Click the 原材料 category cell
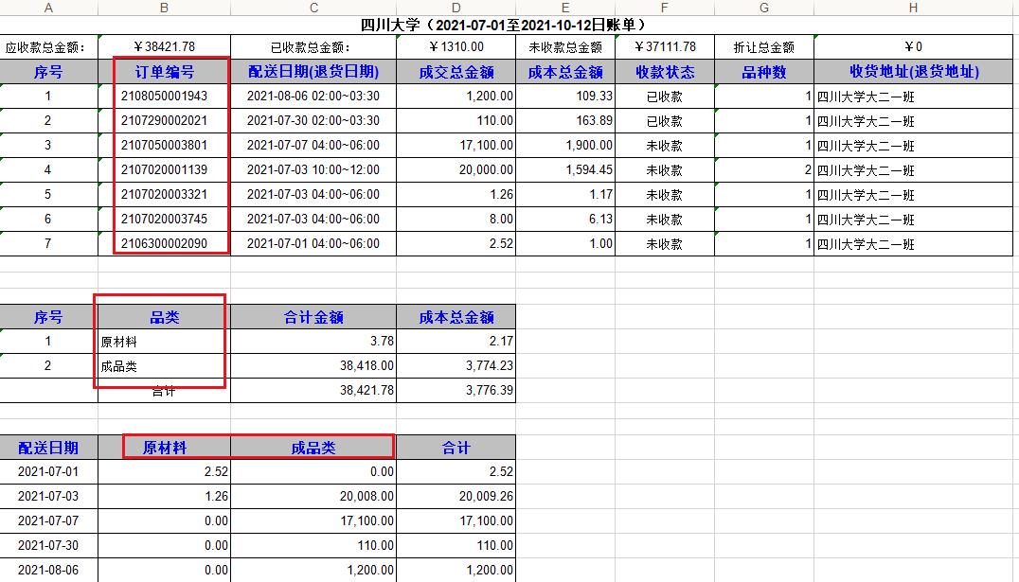Image resolution: width=1019 pixels, height=582 pixels. 163,342
